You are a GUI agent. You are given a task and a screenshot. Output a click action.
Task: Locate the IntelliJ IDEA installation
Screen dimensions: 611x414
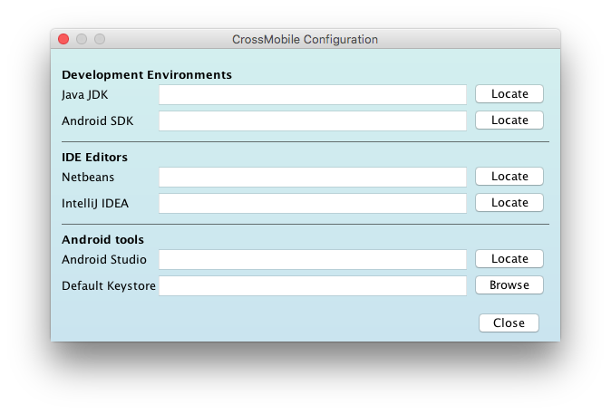point(509,203)
